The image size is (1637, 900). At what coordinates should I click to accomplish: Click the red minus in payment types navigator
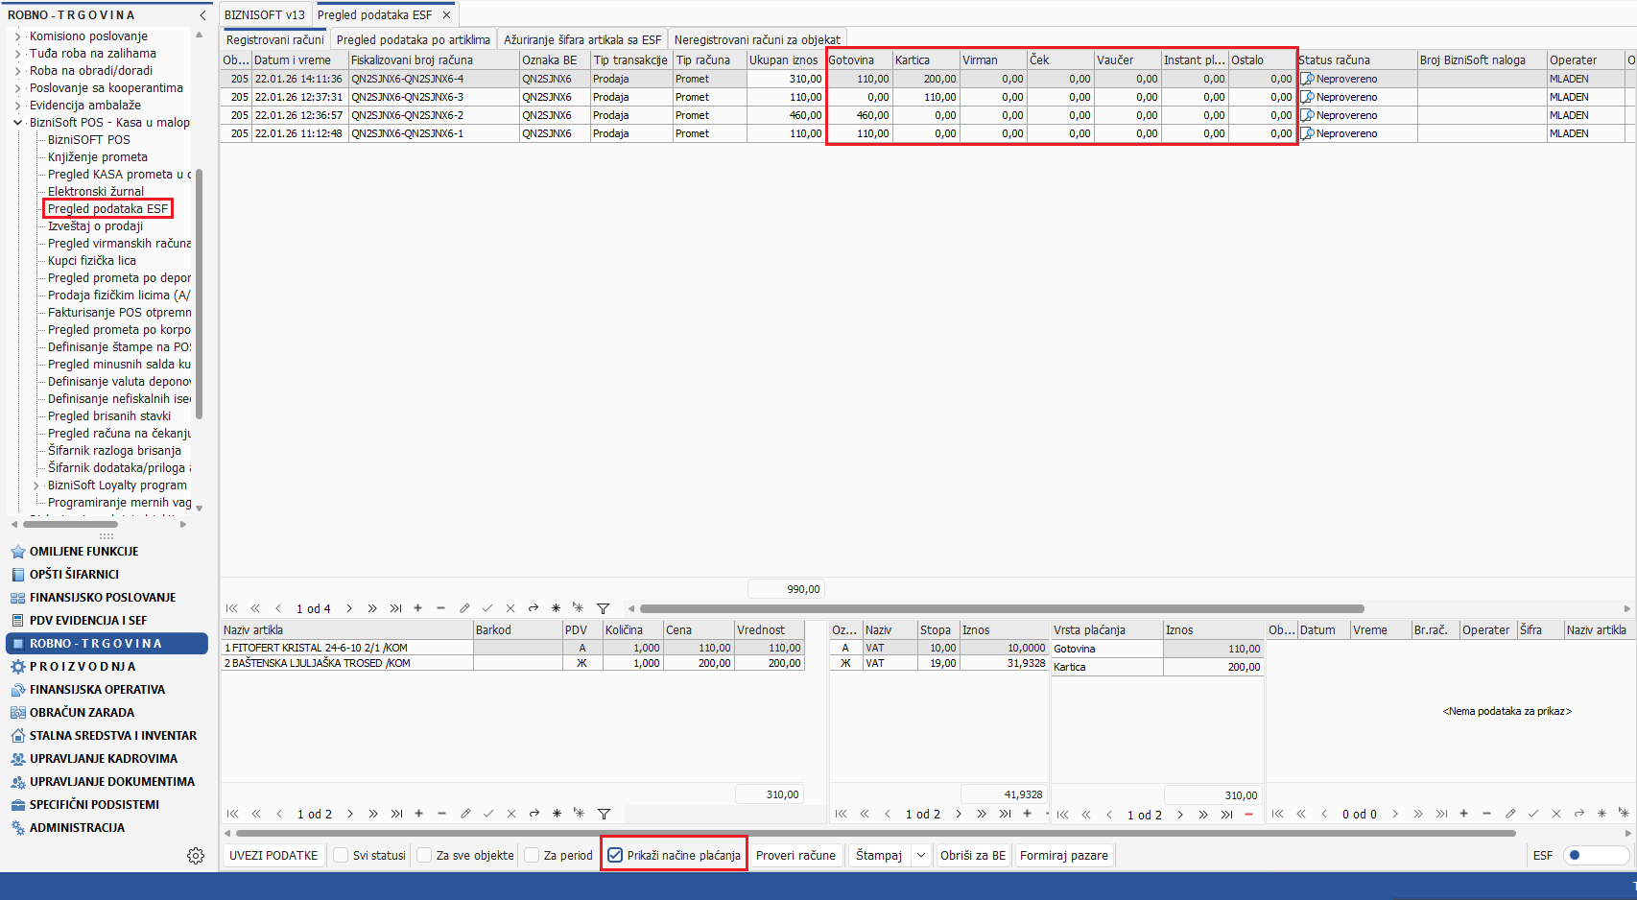1248,815
